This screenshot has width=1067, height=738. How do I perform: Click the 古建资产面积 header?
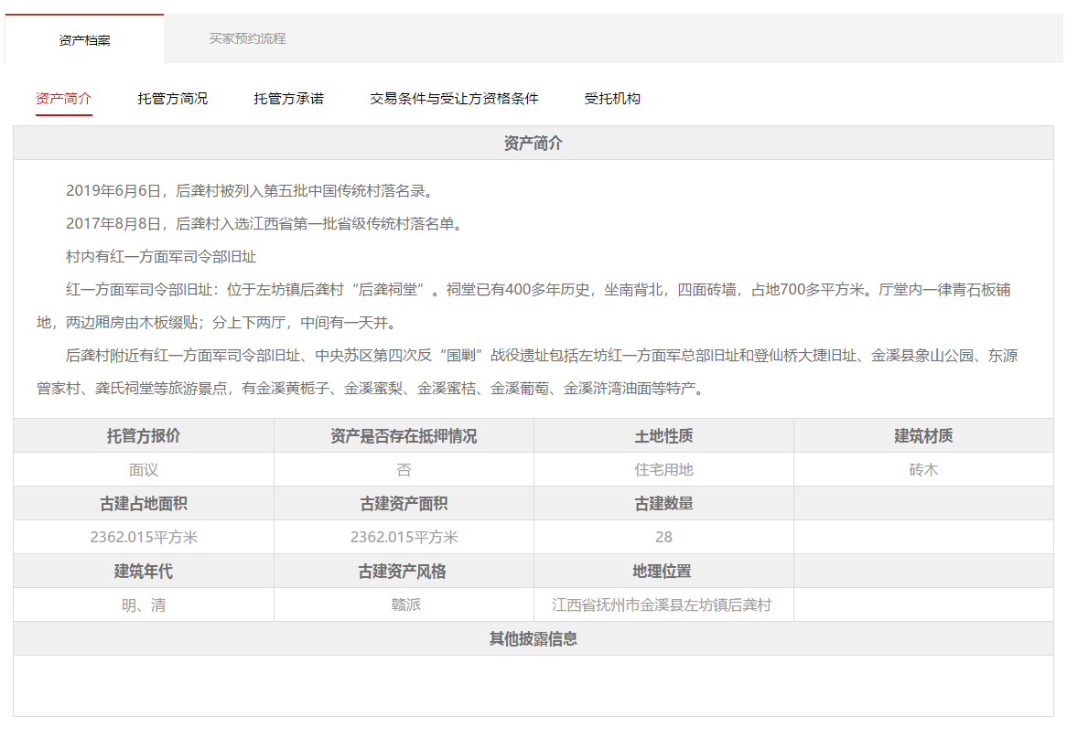[404, 504]
